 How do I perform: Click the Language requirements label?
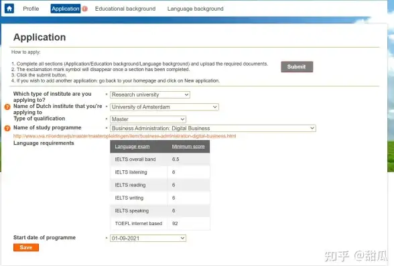(x=44, y=143)
